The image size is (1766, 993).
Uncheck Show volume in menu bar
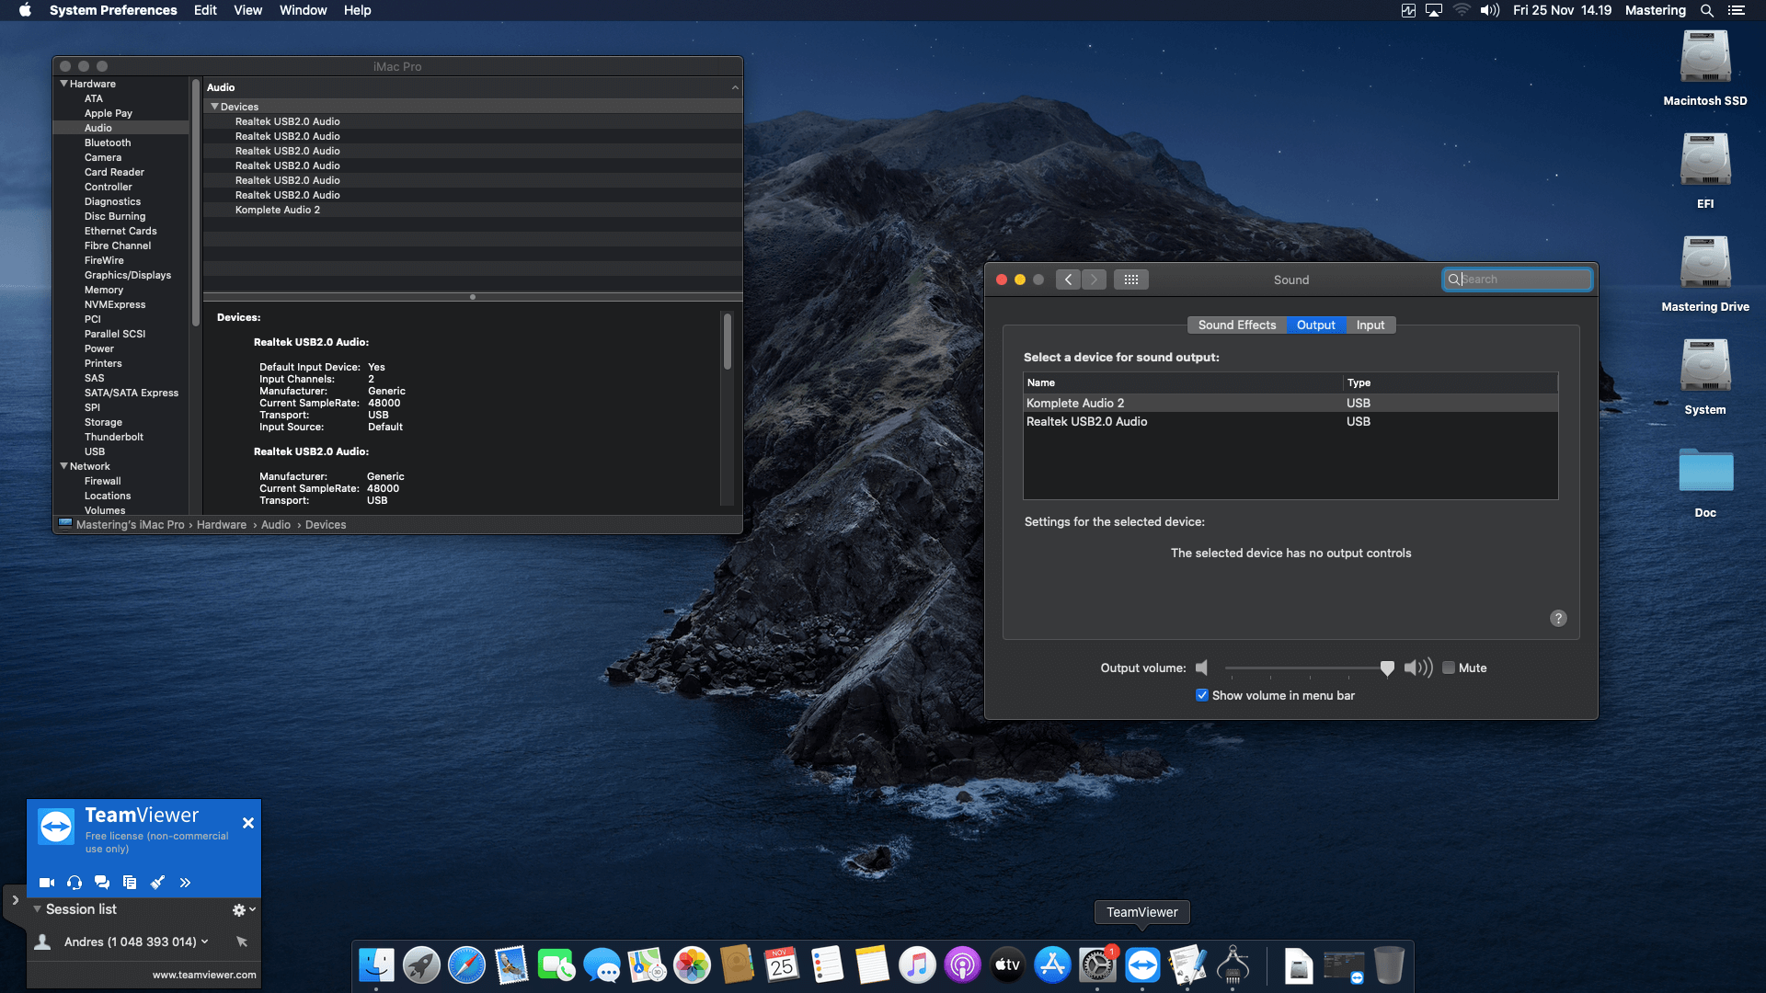(x=1201, y=695)
